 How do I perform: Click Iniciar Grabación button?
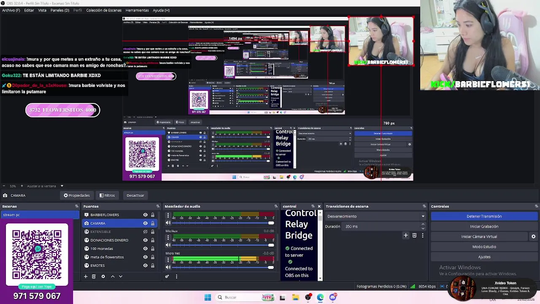(x=484, y=226)
